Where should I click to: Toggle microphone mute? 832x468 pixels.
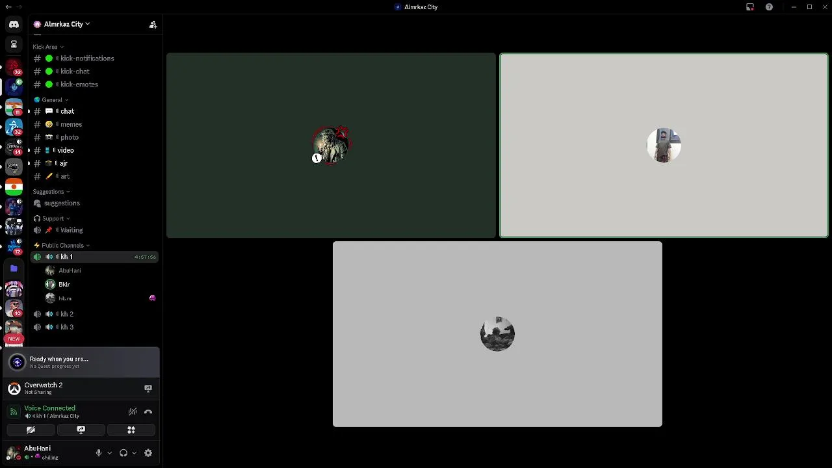(99, 453)
